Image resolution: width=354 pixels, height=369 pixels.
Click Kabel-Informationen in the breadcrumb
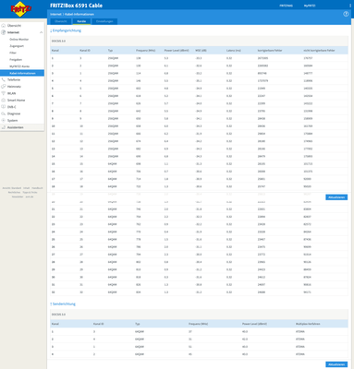point(79,14)
